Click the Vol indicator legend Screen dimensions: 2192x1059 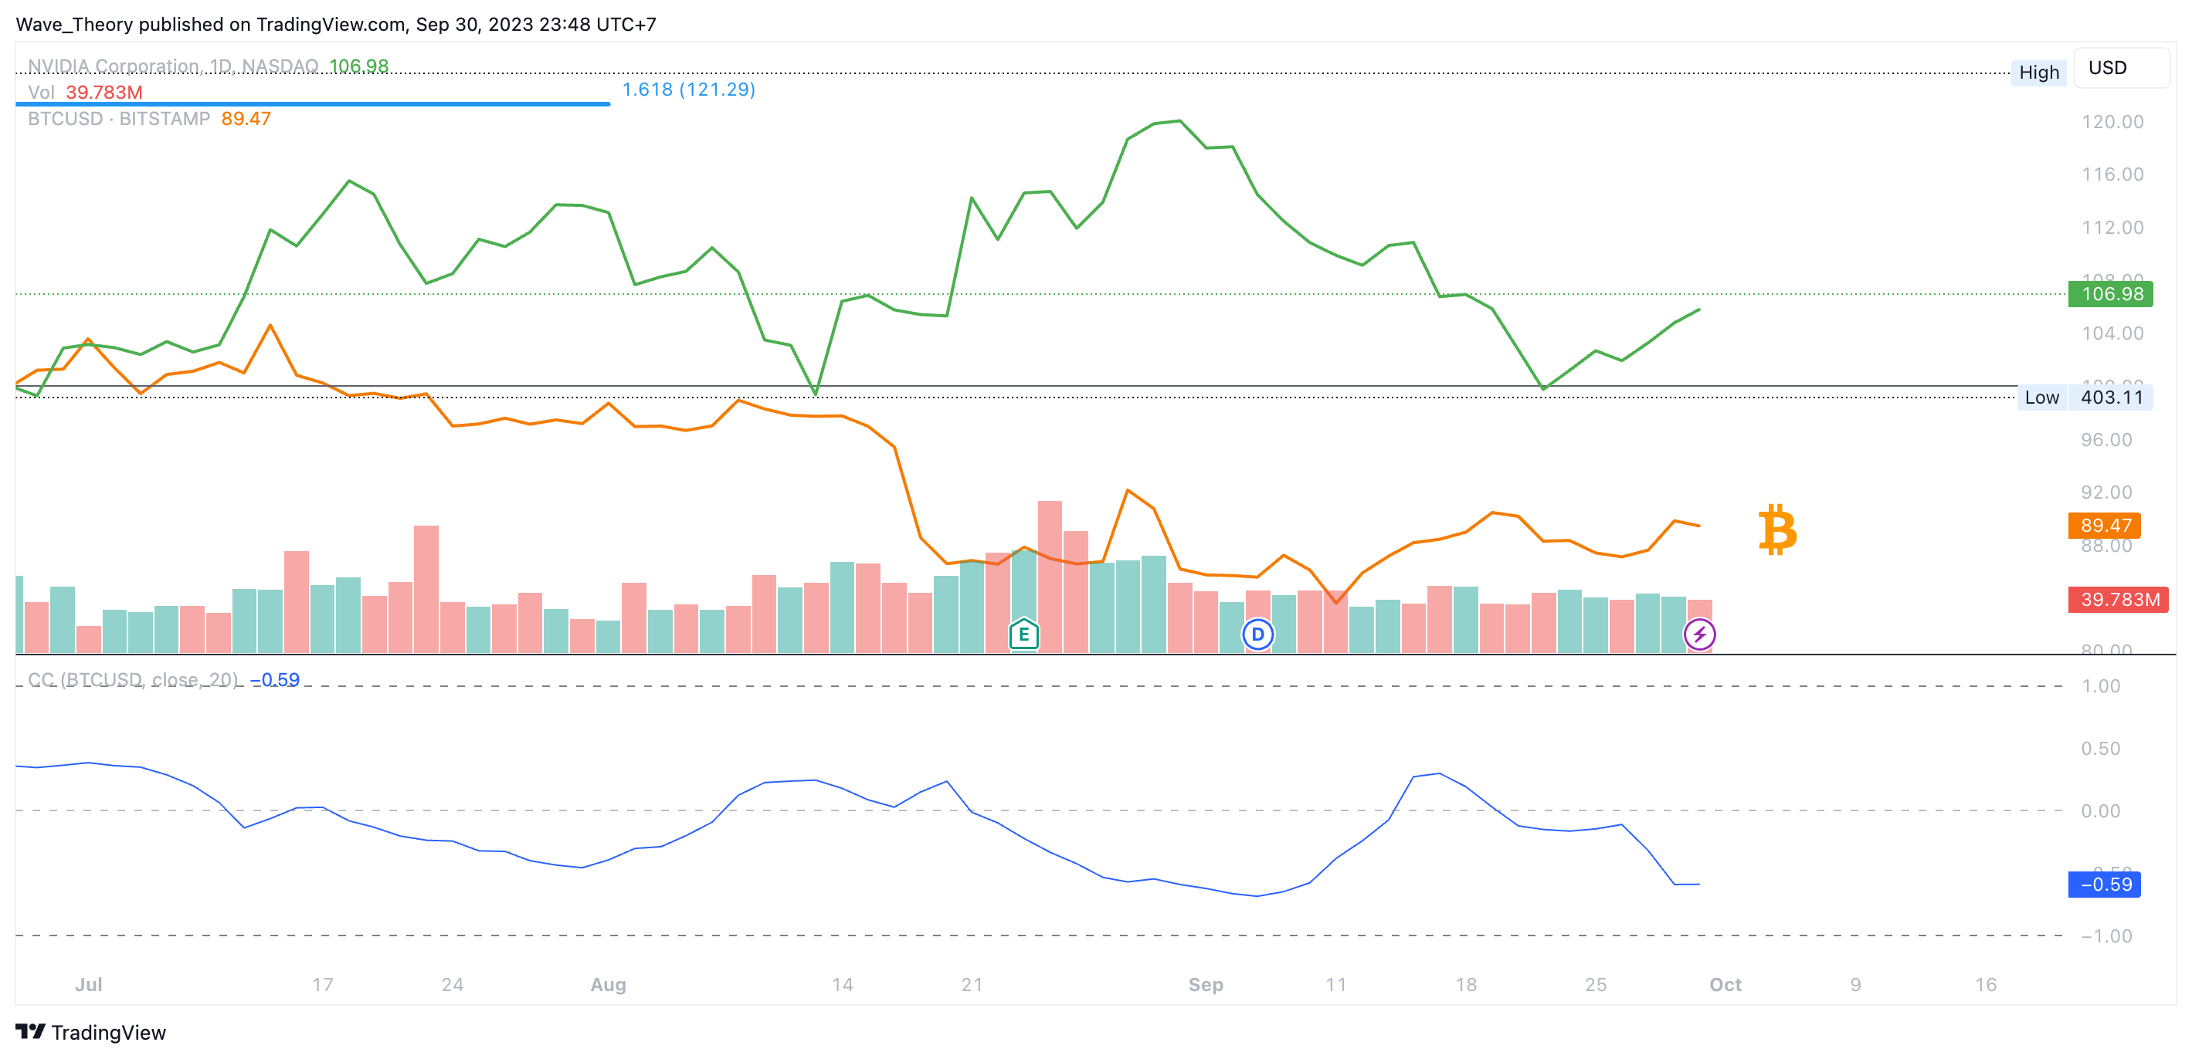(41, 92)
